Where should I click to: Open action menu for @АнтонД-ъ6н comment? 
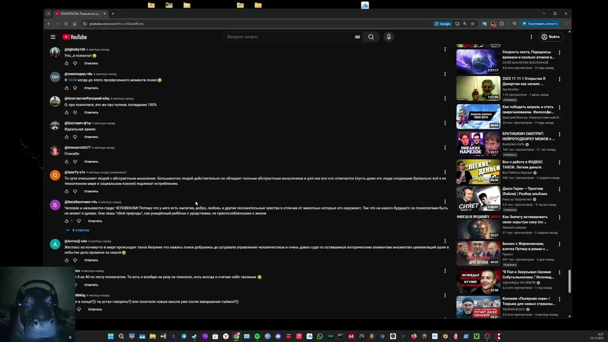coord(445,241)
